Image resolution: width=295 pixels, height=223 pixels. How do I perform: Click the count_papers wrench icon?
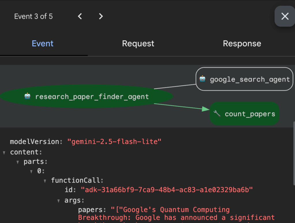217,114
